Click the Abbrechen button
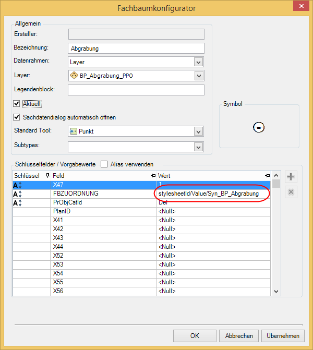 (x=239, y=336)
